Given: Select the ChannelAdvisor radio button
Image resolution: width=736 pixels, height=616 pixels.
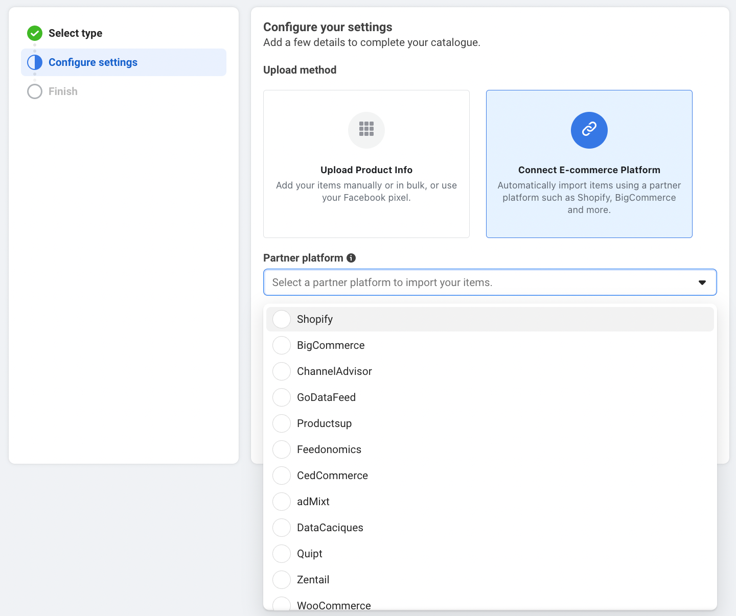Looking at the screenshot, I should 282,371.
